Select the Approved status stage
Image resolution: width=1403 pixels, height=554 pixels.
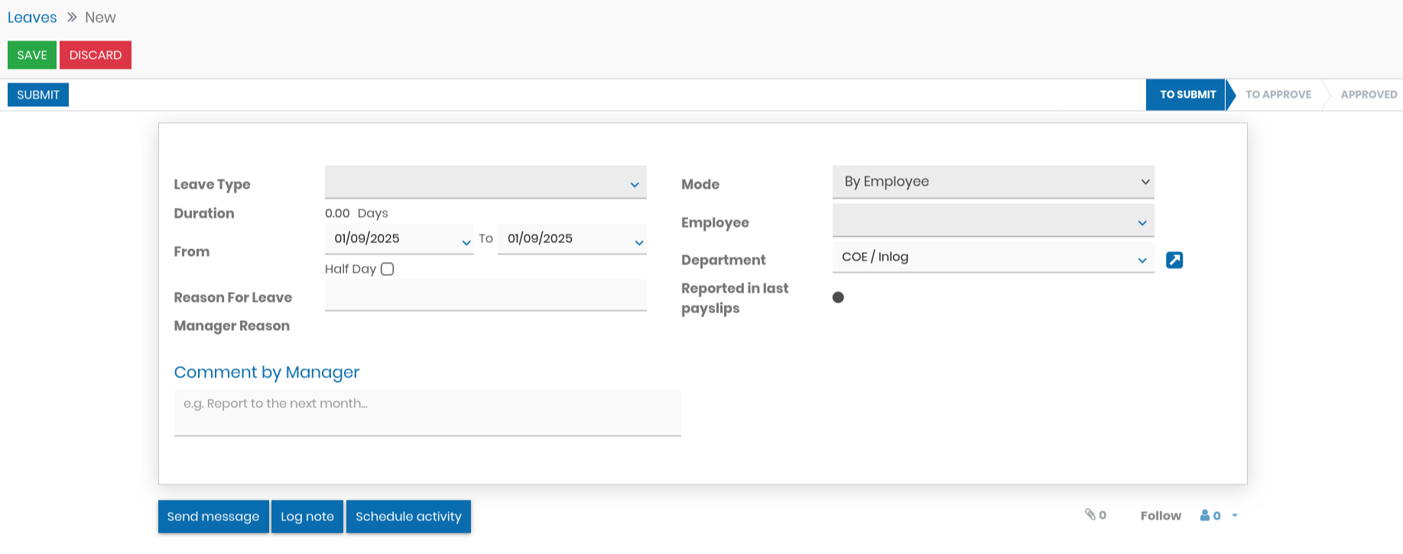[1368, 95]
